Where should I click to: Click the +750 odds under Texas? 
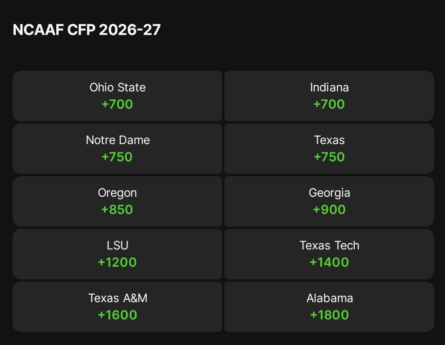(329, 157)
